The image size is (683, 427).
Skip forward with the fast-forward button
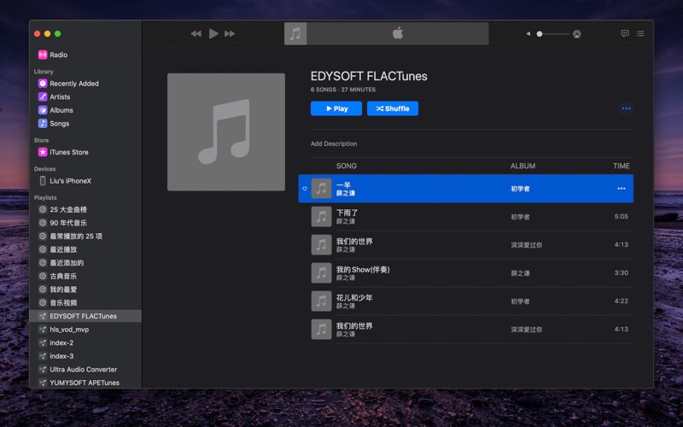pos(230,33)
